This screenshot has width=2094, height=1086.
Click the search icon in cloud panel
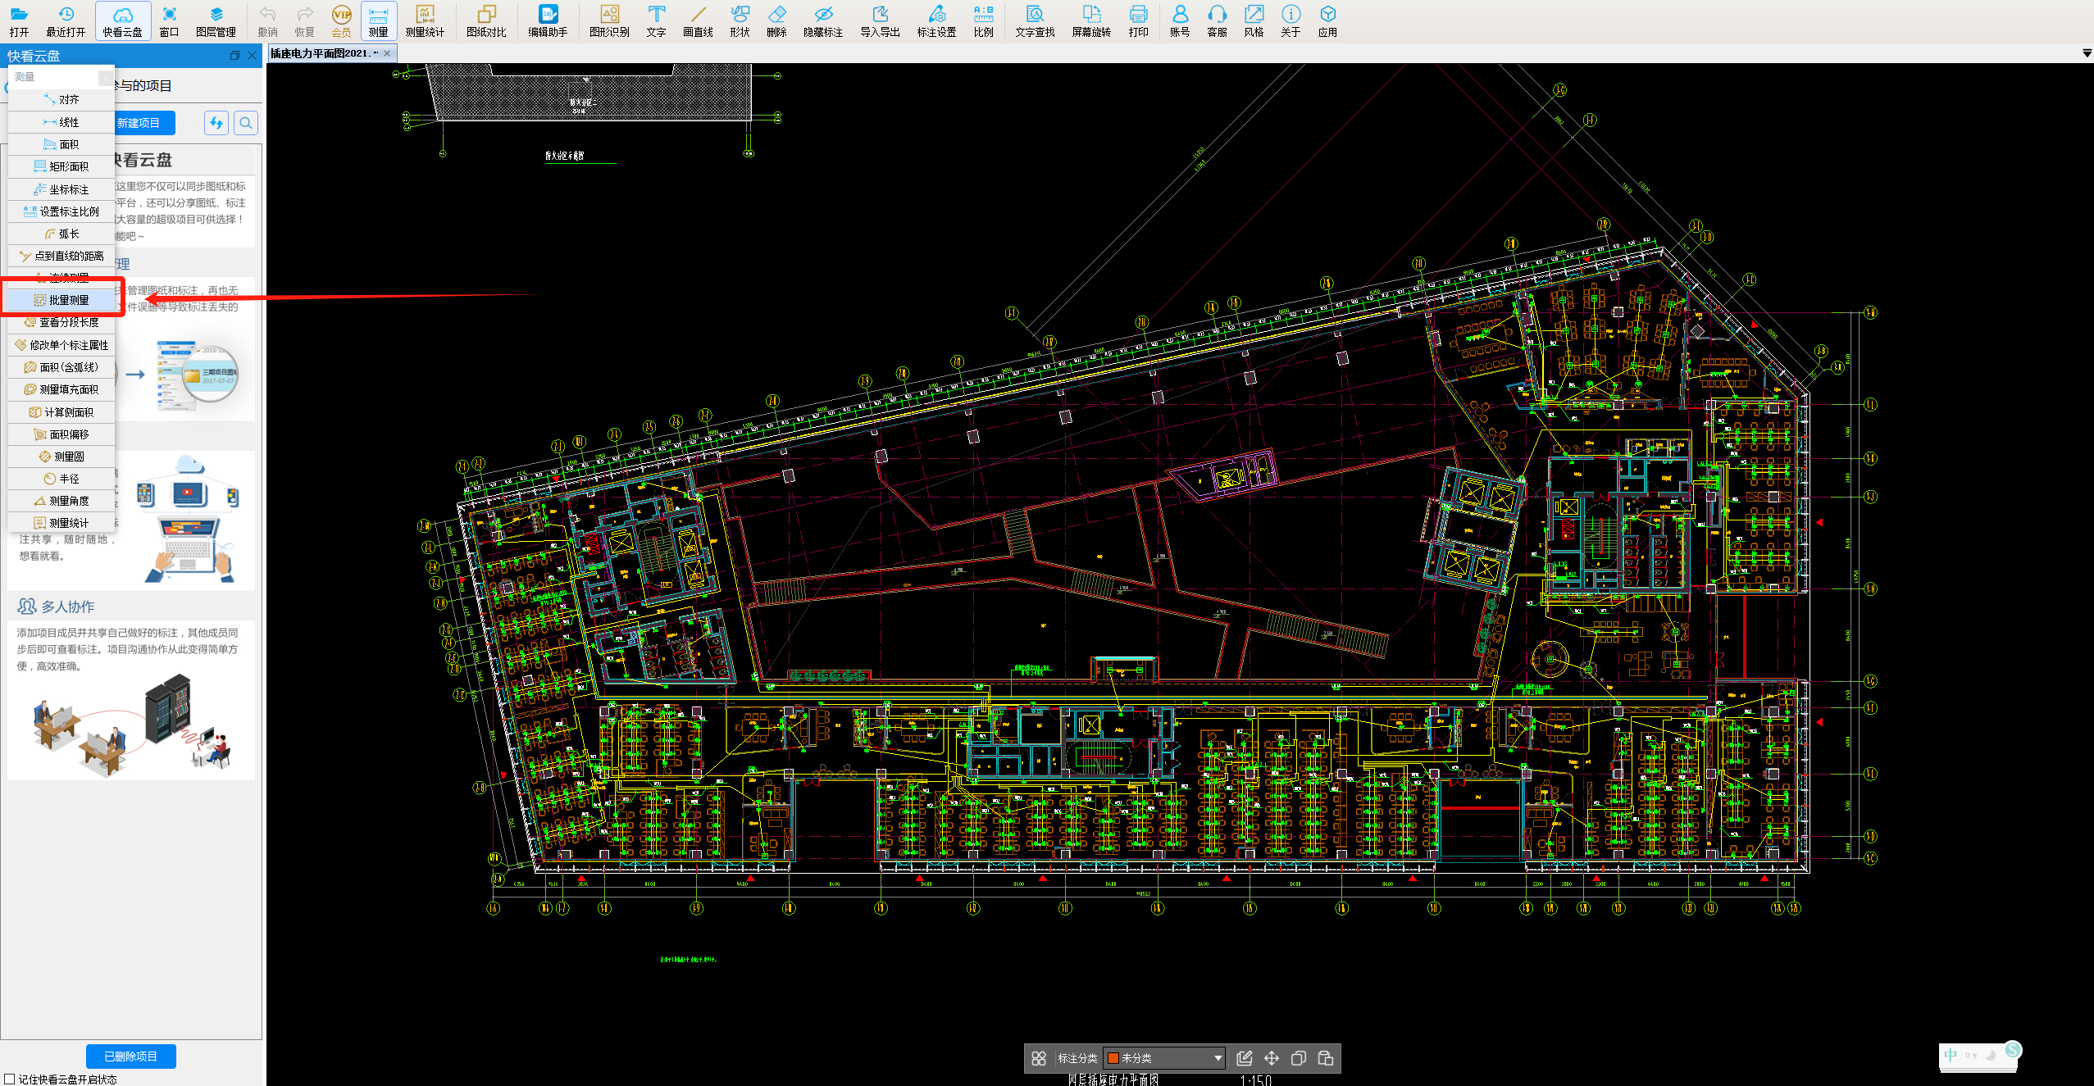(x=246, y=123)
